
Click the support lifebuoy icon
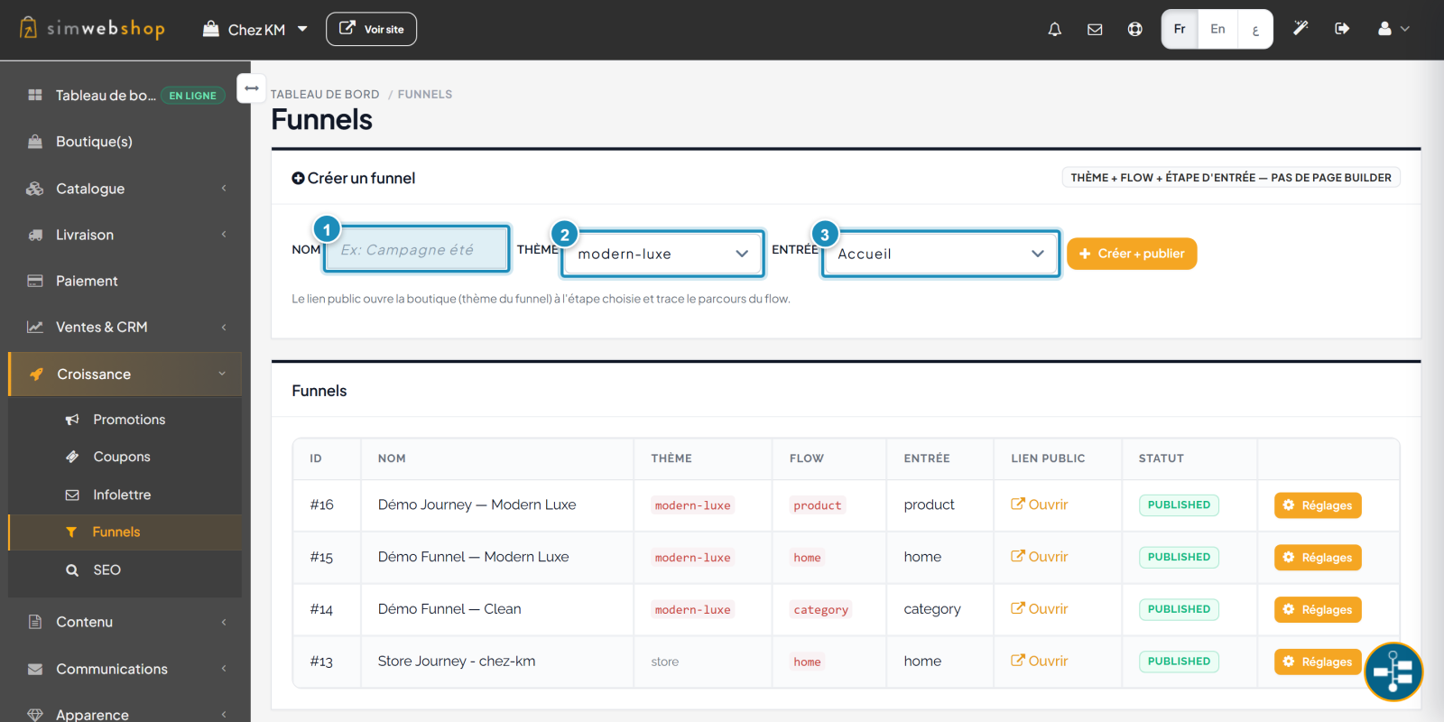[1134, 30]
